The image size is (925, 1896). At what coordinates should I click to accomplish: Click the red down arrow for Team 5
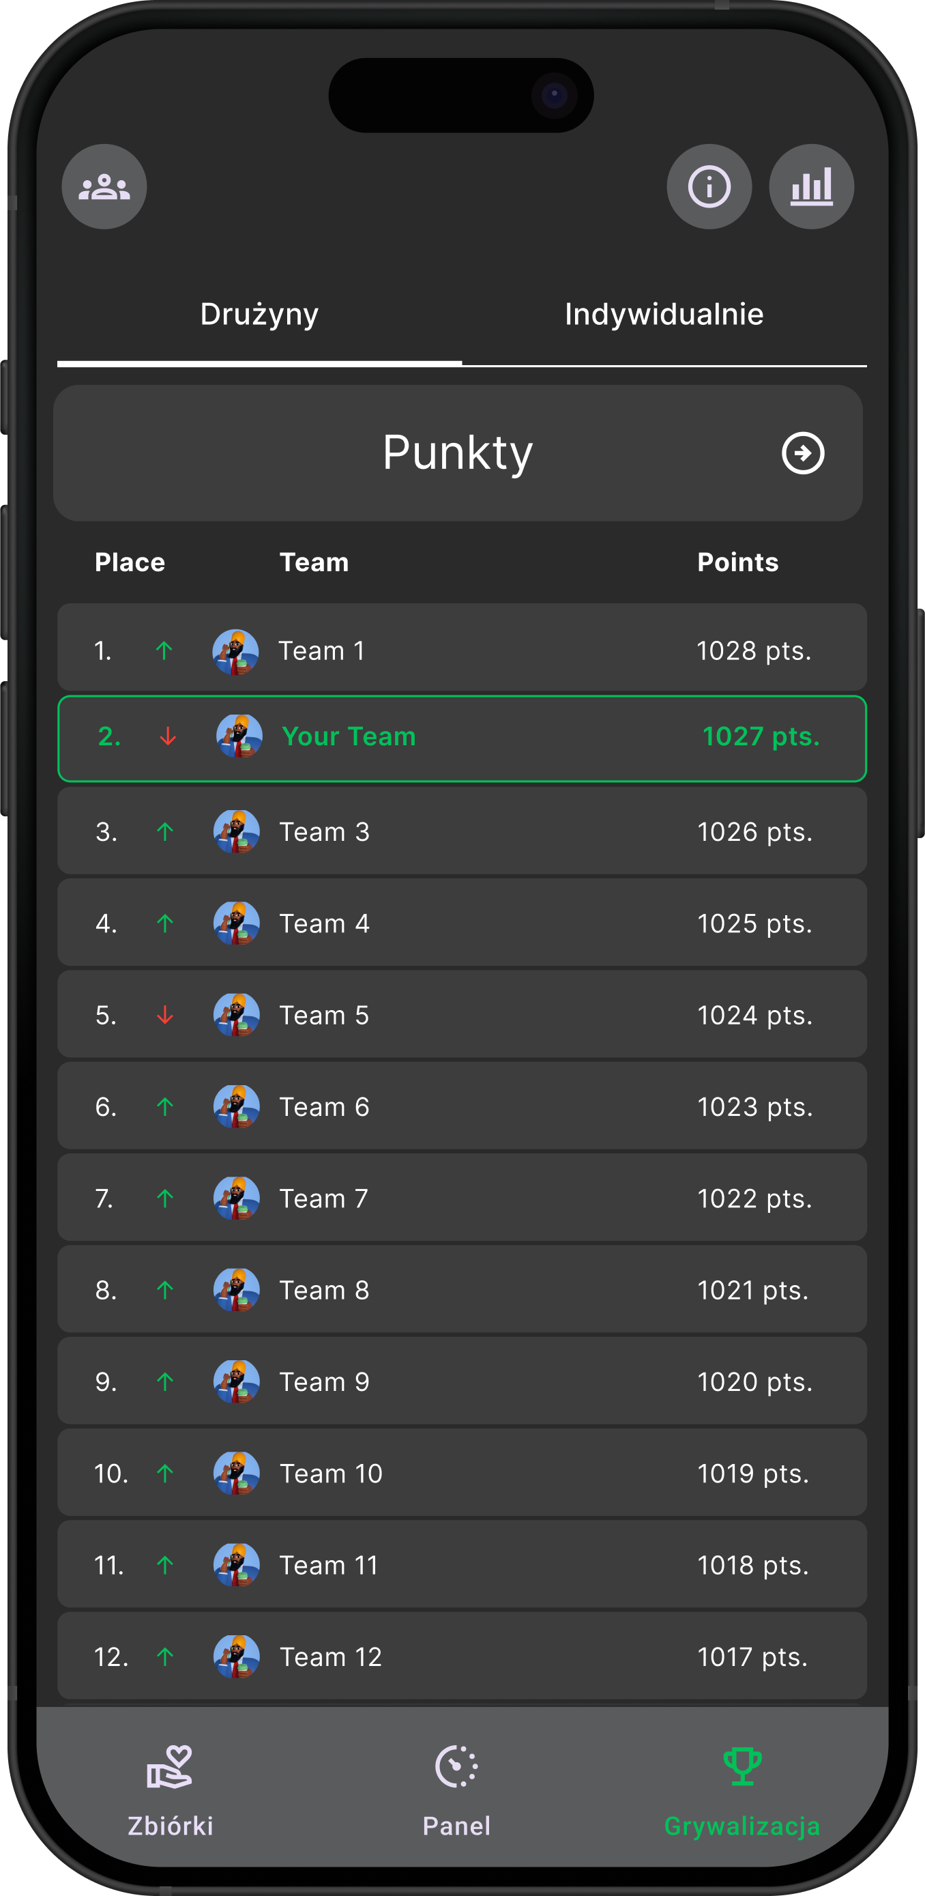(x=165, y=1015)
